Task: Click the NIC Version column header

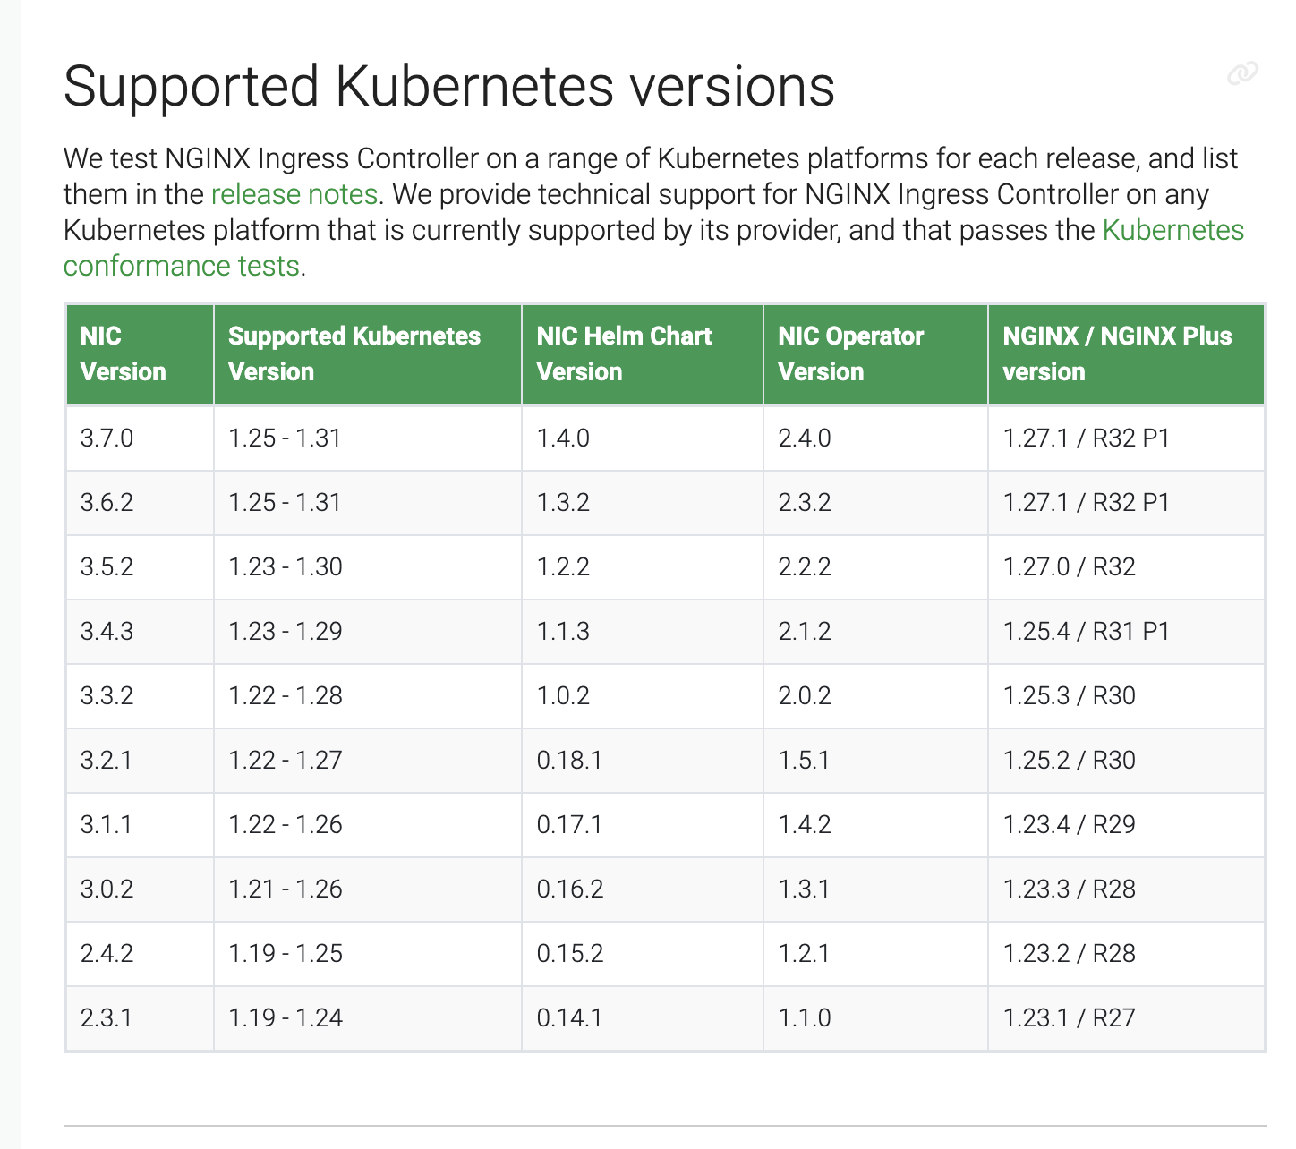Action: point(141,354)
